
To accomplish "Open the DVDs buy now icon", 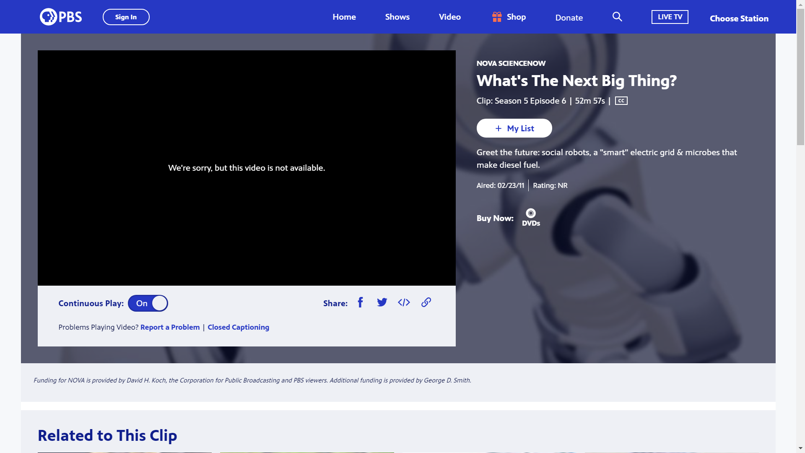I will [x=531, y=218].
